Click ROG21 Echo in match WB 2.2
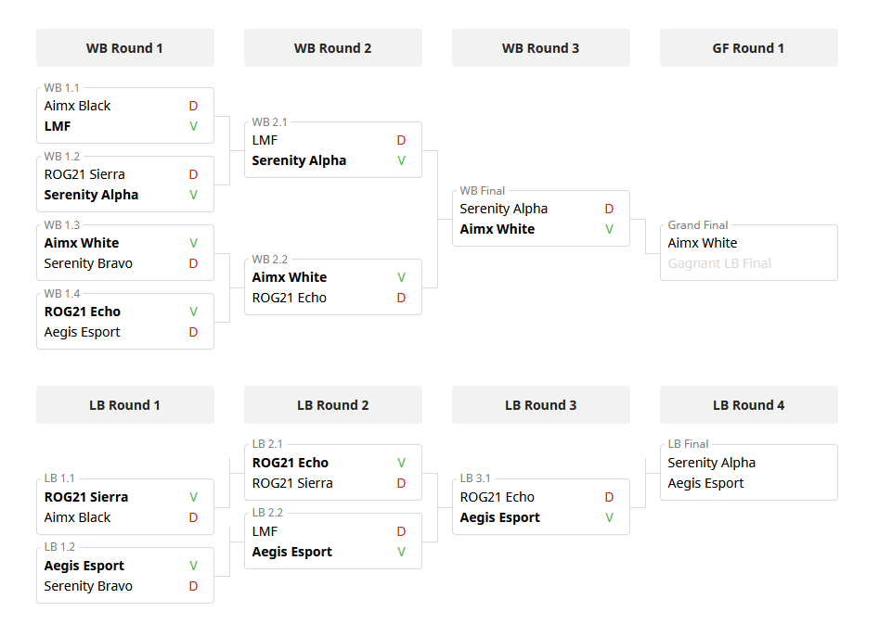Screen dimensions: 879x637 [x=289, y=298]
